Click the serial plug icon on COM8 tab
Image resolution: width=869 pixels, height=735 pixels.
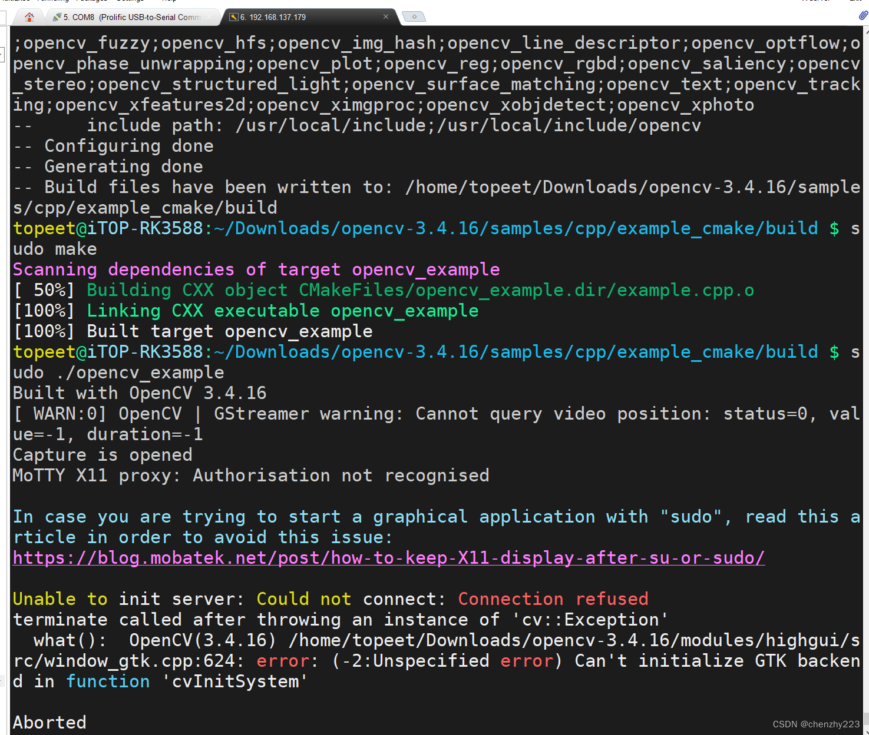(57, 17)
